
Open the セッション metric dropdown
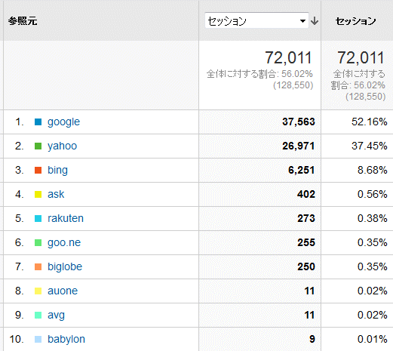pyautogui.click(x=256, y=20)
